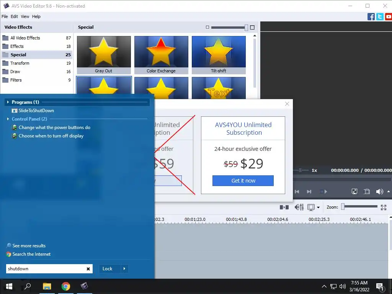The image size is (392, 294).
Task: Click the large thumbnails size icon
Action: (252, 28)
